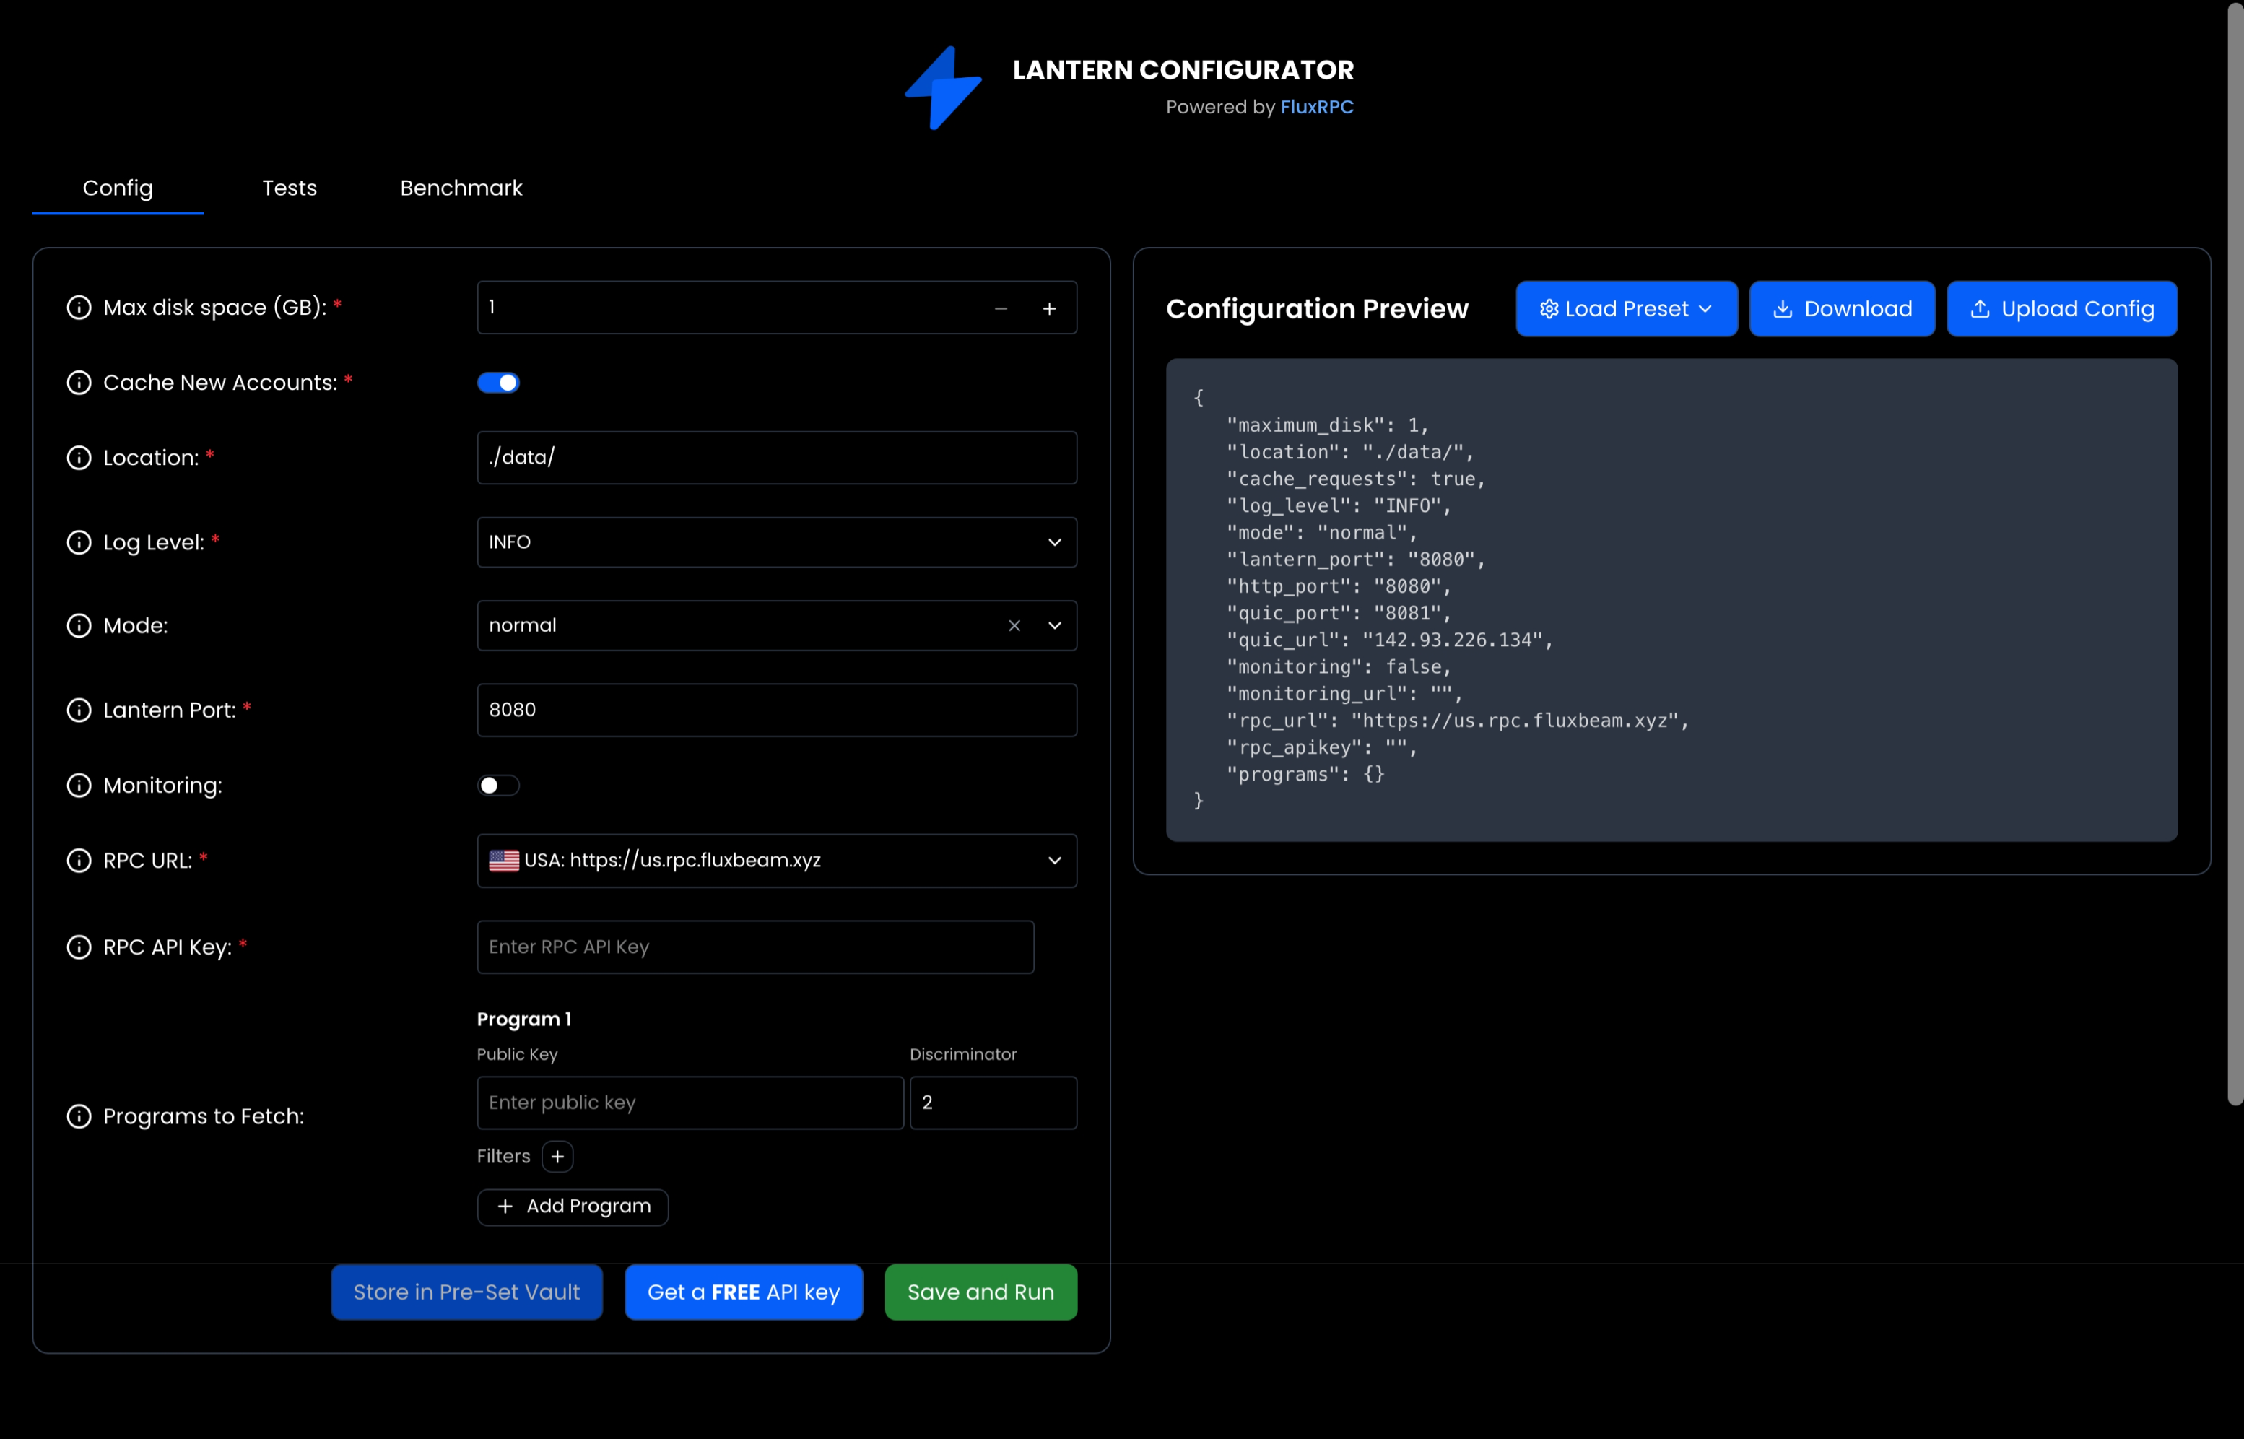2244x1439 pixels.
Task: Click the info icon next to RPC URL
Action: tap(79, 861)
